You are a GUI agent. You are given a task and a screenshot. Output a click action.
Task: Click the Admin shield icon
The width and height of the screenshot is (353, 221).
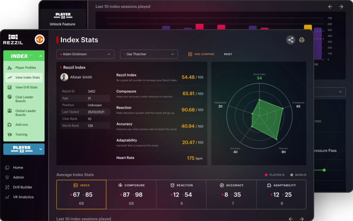tap(7, 177)
